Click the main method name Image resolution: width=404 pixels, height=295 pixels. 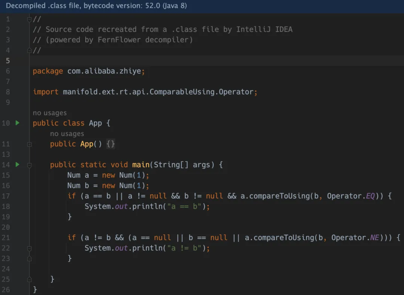[x=141, y=165]
